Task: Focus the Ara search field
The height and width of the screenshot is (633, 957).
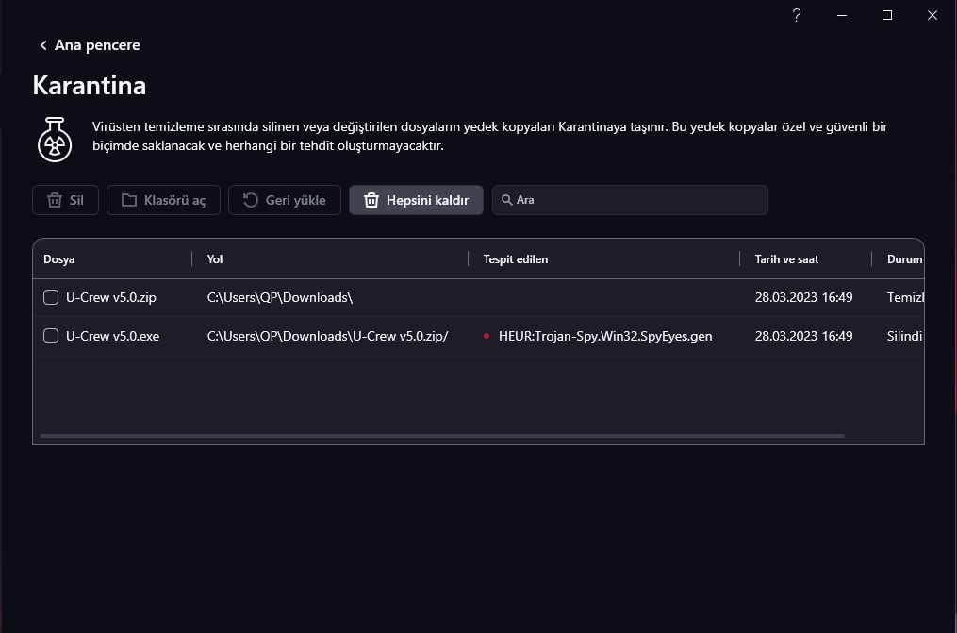Action: 636,200
